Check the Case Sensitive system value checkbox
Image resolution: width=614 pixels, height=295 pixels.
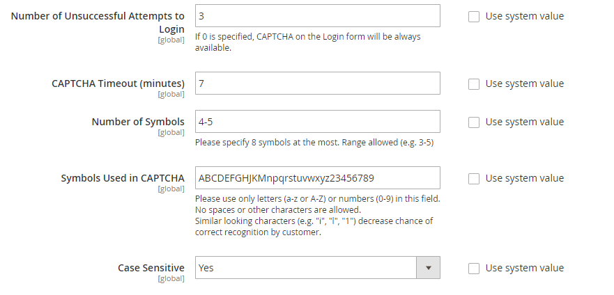474,269
